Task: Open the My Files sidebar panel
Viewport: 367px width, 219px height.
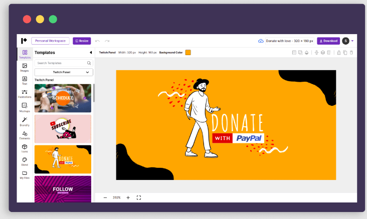Action: [x=25, y=175]
